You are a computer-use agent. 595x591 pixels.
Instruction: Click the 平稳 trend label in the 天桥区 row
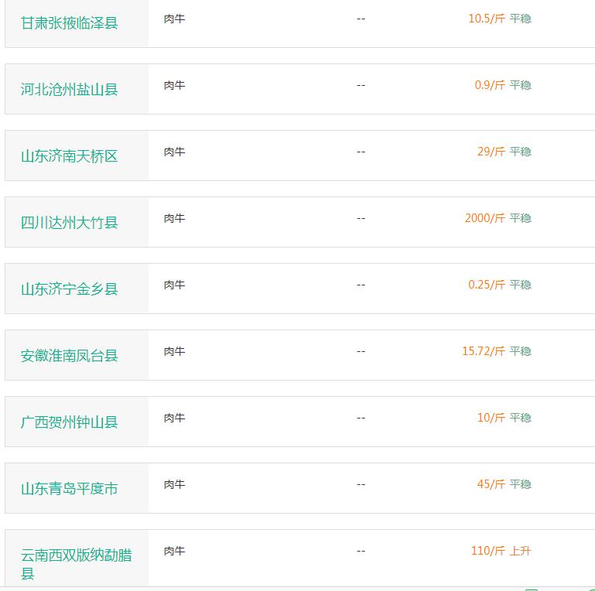[x=520, y=152]
